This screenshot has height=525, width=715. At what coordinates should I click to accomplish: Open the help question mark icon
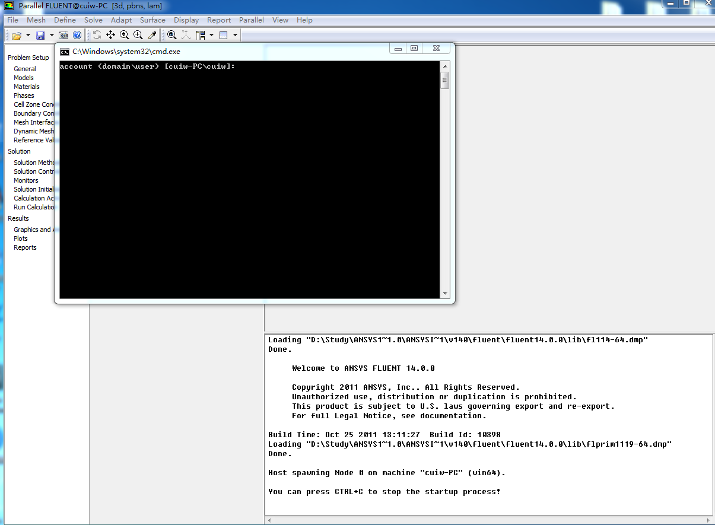pyautogui.click(x=77, y=36)
